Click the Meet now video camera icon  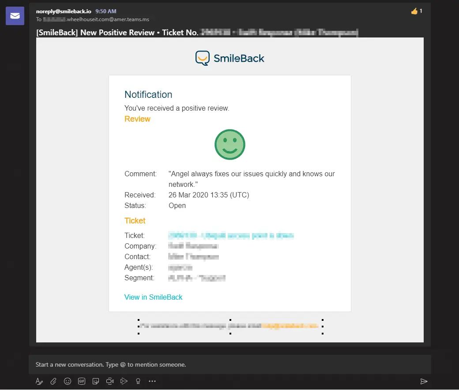pos(110,381)
